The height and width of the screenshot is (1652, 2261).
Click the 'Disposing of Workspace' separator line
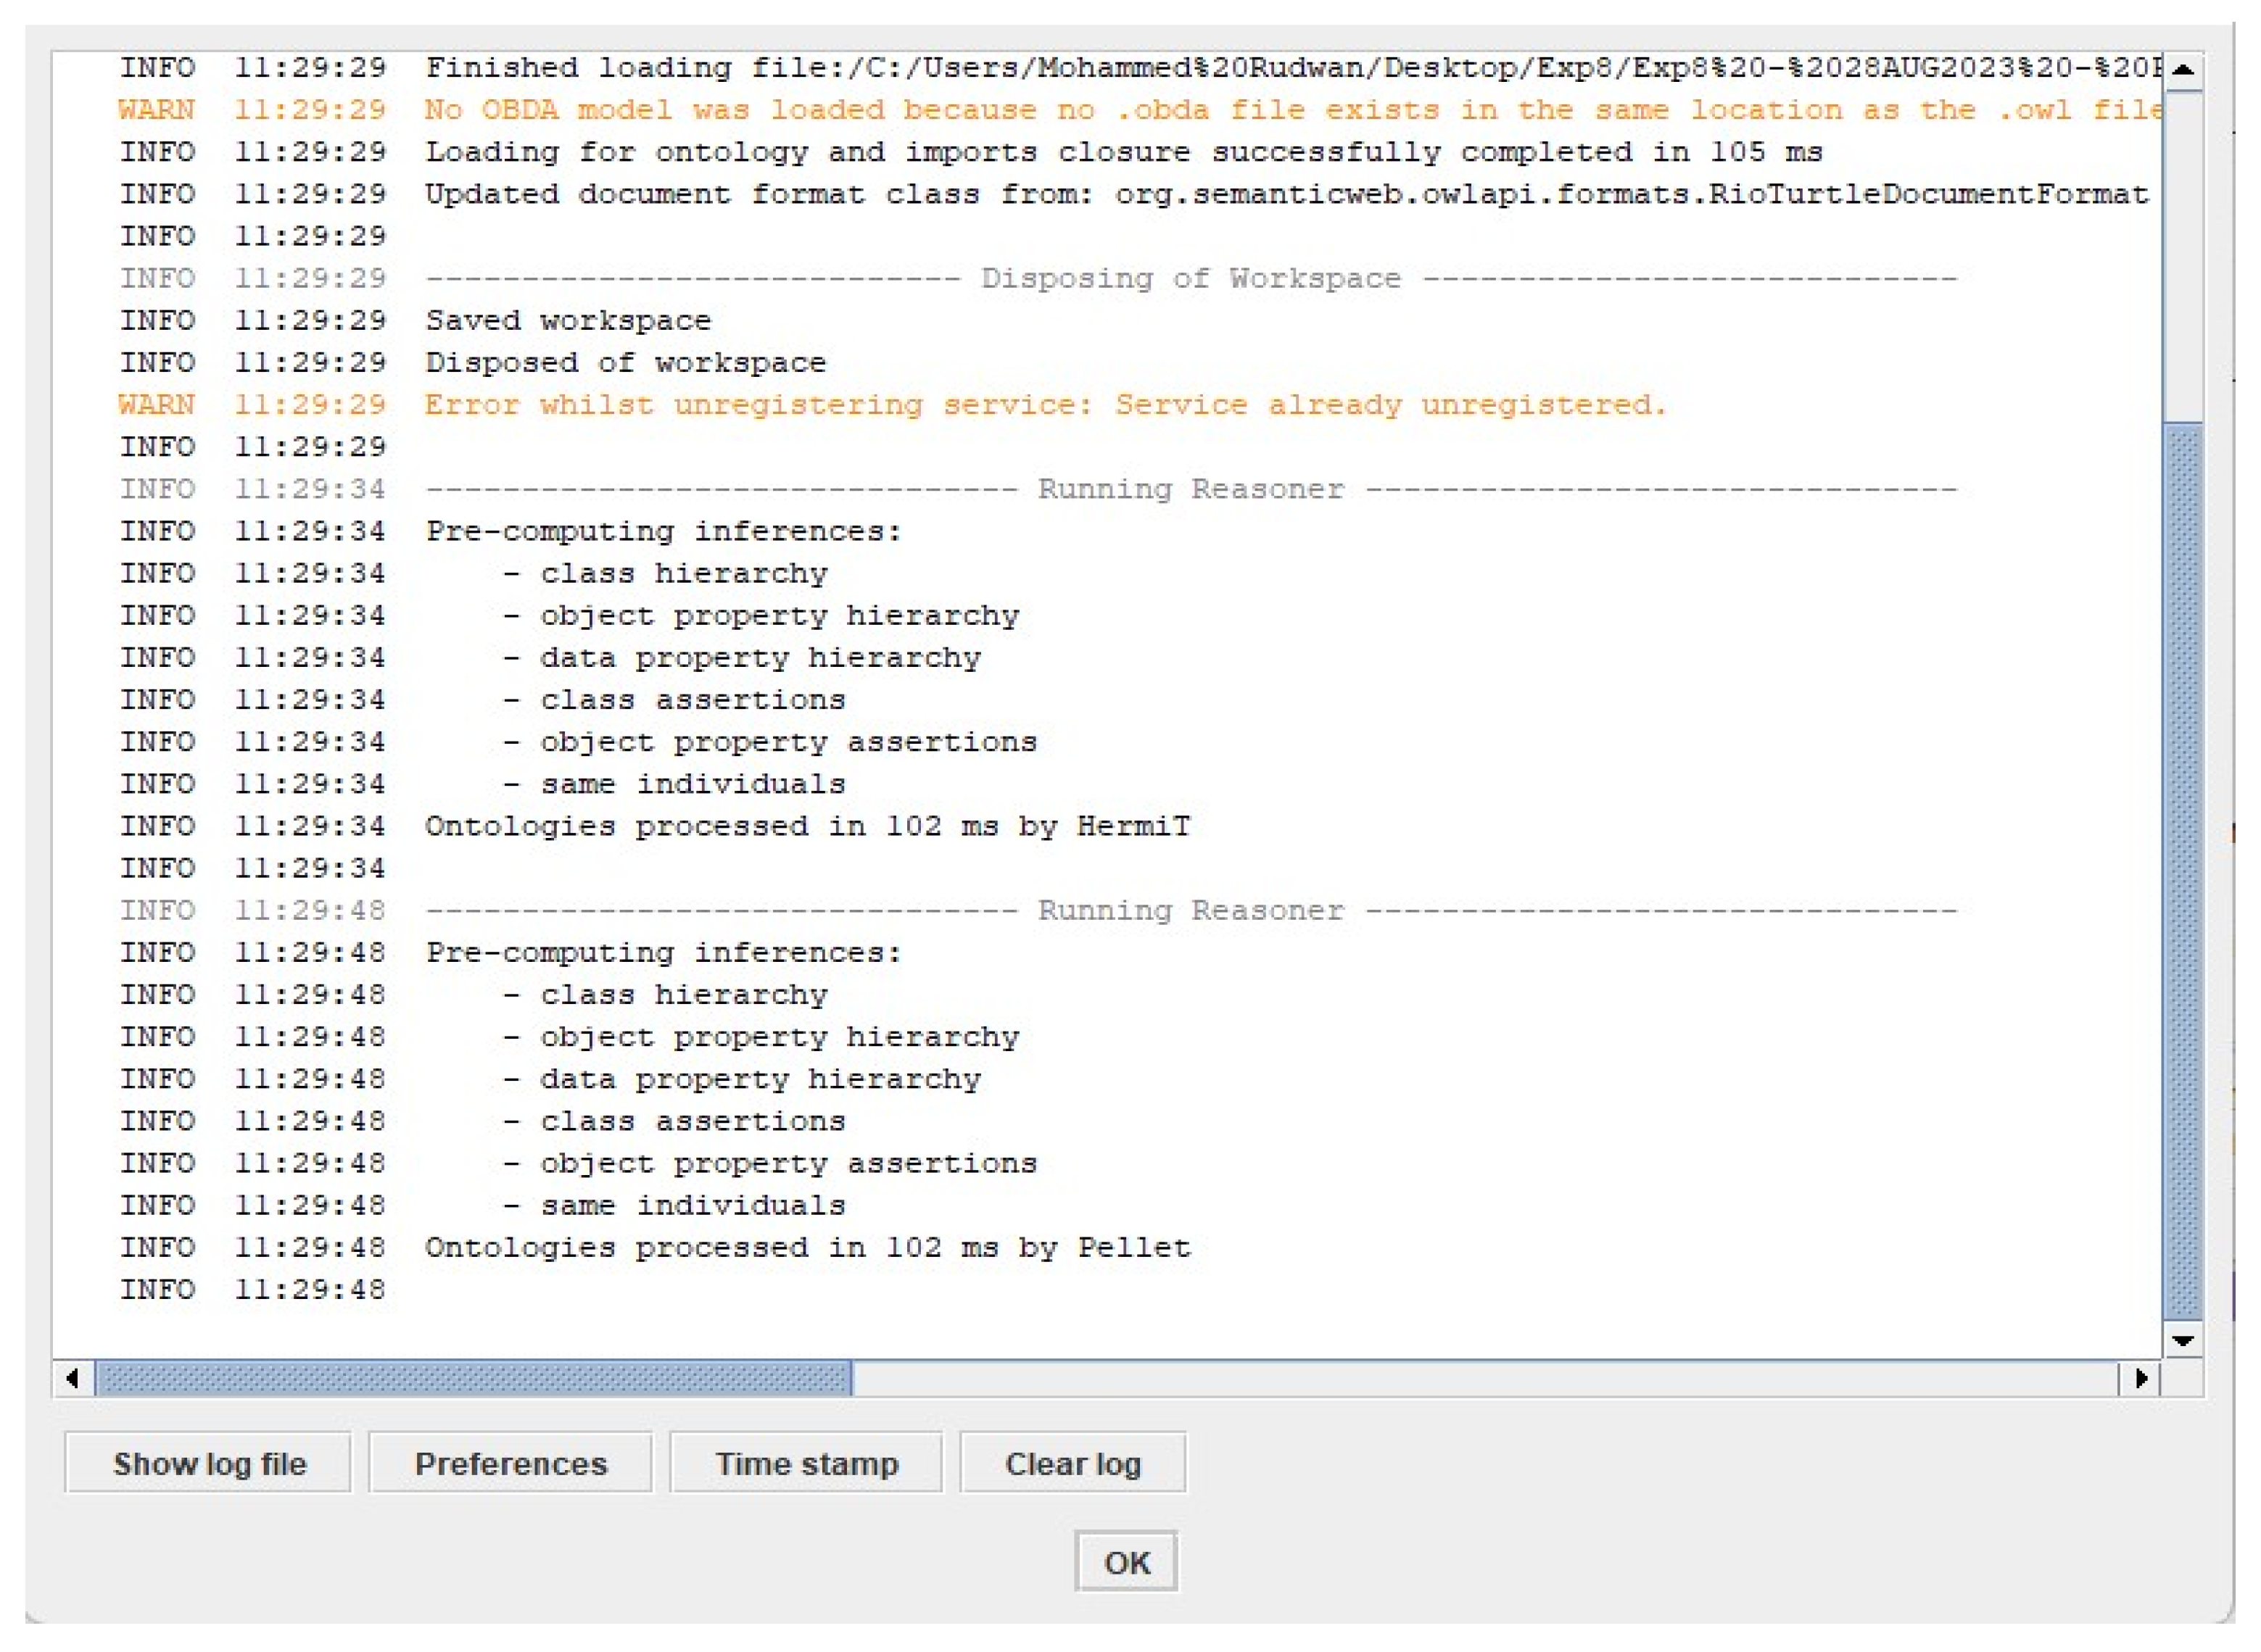tap(1191, 278)
